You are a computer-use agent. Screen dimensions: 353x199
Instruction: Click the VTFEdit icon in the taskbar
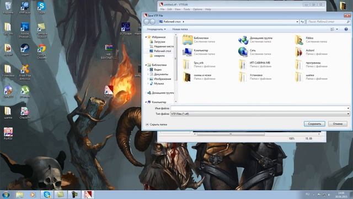88,194
